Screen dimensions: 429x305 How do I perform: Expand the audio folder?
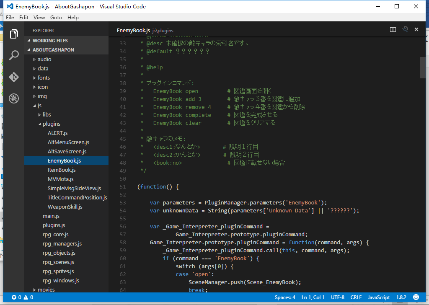coord(34,59)
